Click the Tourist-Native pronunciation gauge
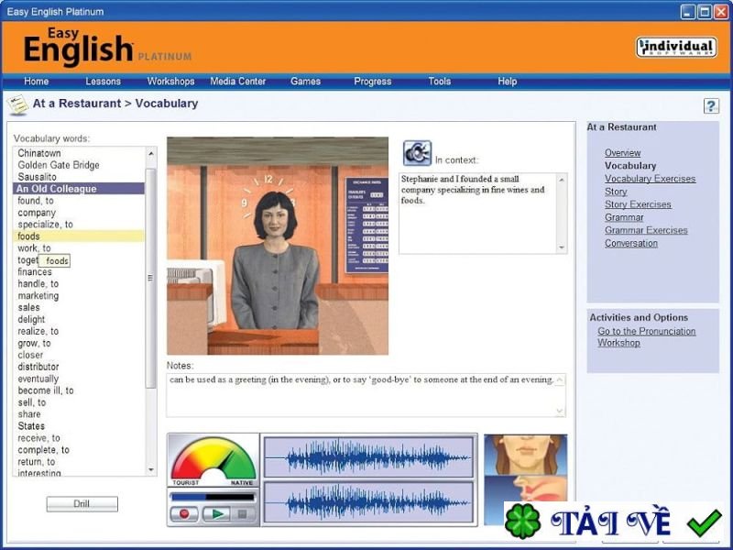 213,460
